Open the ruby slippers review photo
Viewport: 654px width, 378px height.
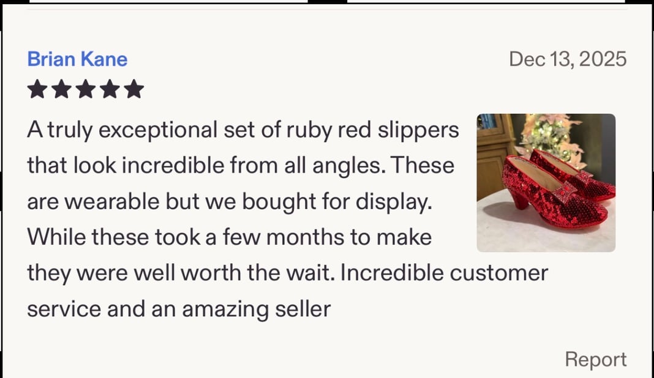point(546,182)
